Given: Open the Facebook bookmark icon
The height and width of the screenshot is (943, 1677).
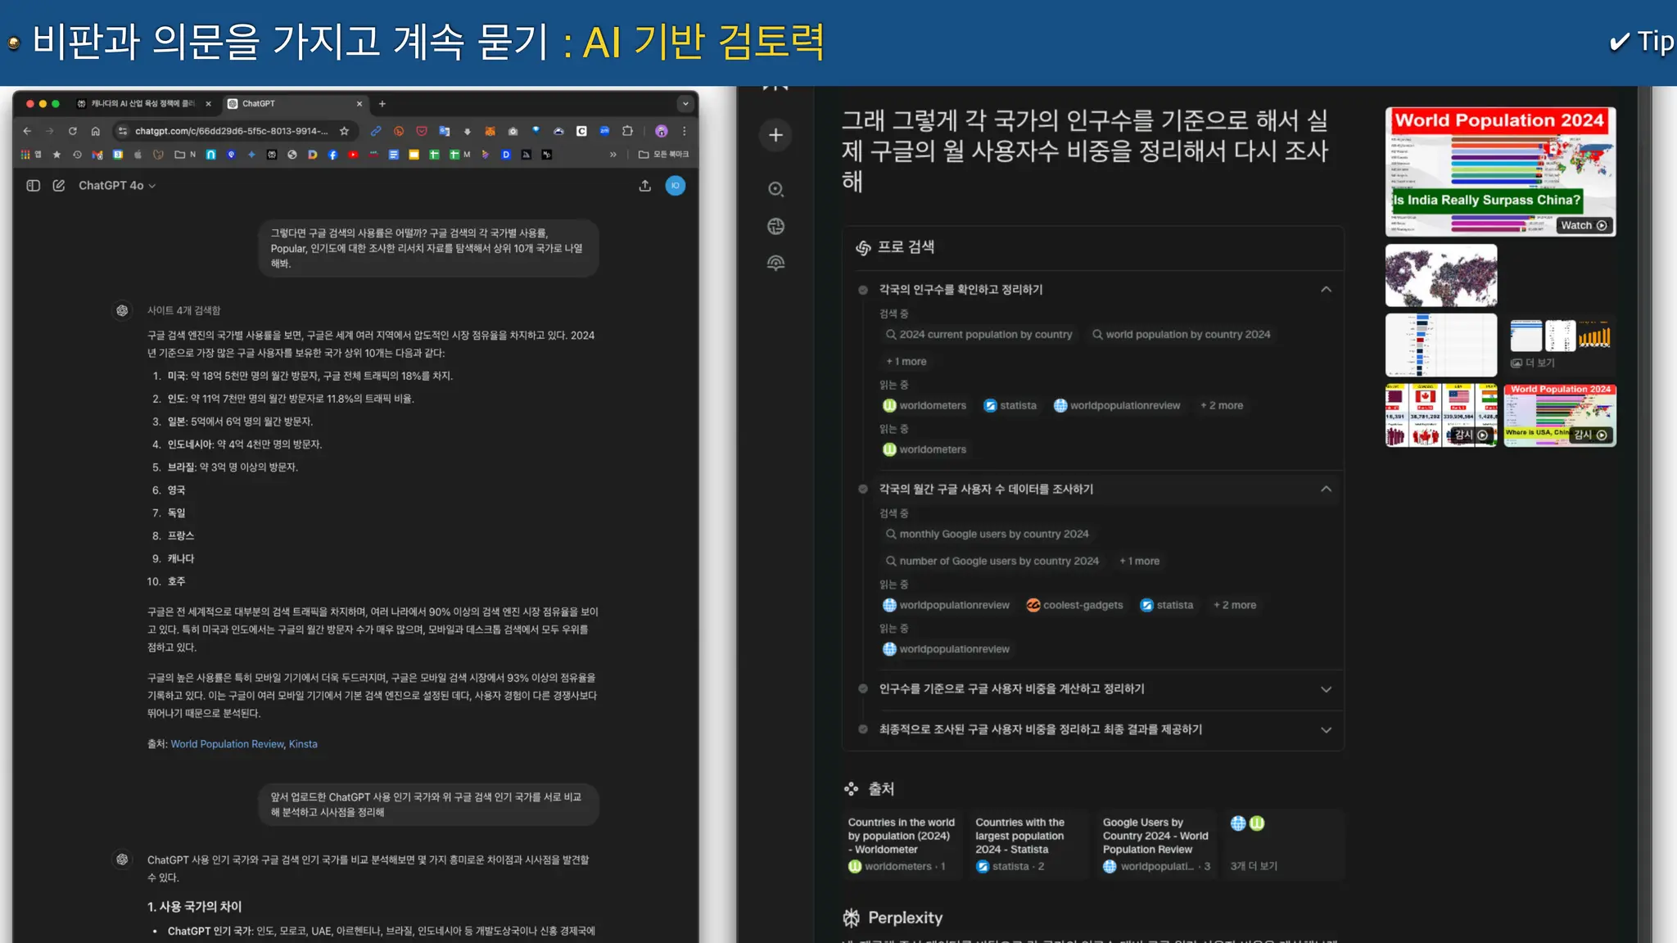Looking at the screenshot, I should pos(332,154).
